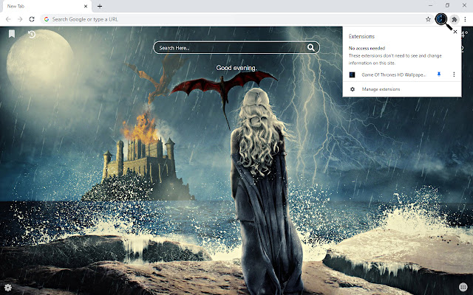473x295 pixels.
Task: Go forward to next page
Action: 20,19
